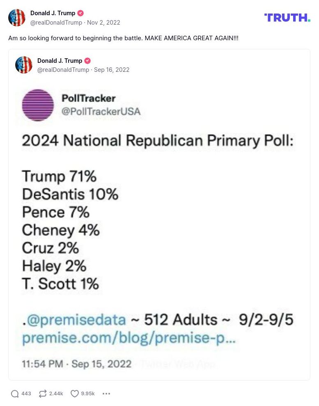Open more options with the ellipsis icon
Screen dimensions: 319x406
pyautogui.click(x=106, y=393)
